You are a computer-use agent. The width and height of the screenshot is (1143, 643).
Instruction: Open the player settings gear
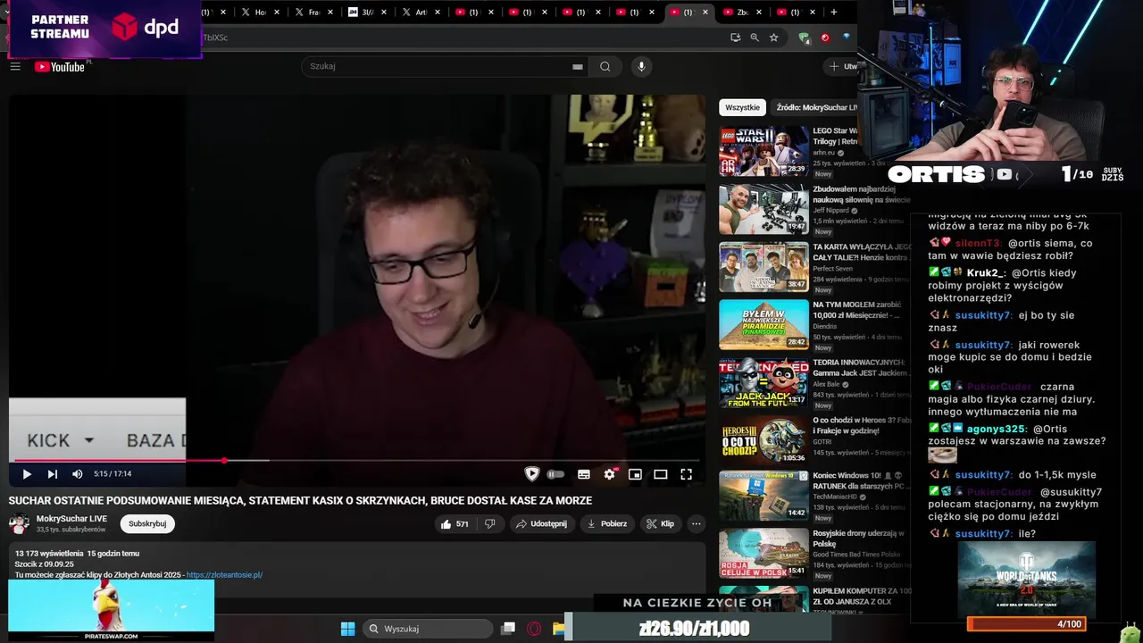pos(610,474)
